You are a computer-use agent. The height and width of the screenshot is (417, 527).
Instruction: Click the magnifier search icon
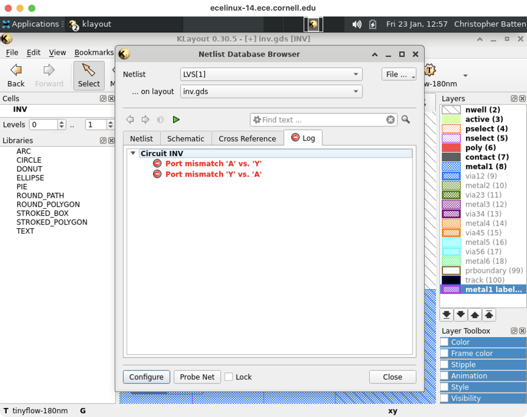click(x=406, y=120)
